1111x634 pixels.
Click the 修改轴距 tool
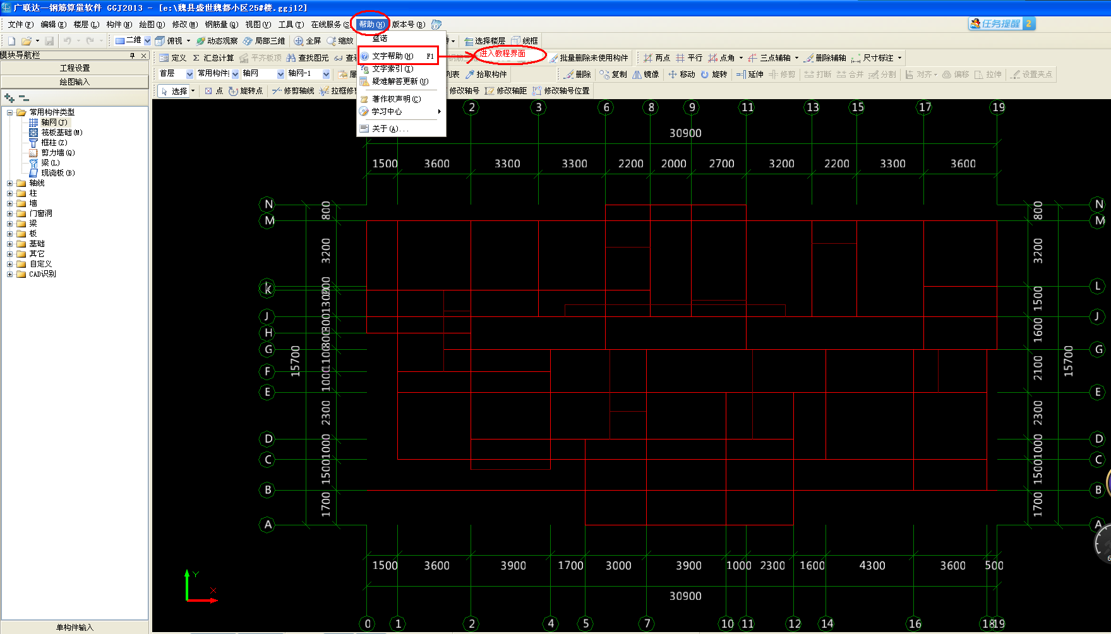(x=506, y=91)
